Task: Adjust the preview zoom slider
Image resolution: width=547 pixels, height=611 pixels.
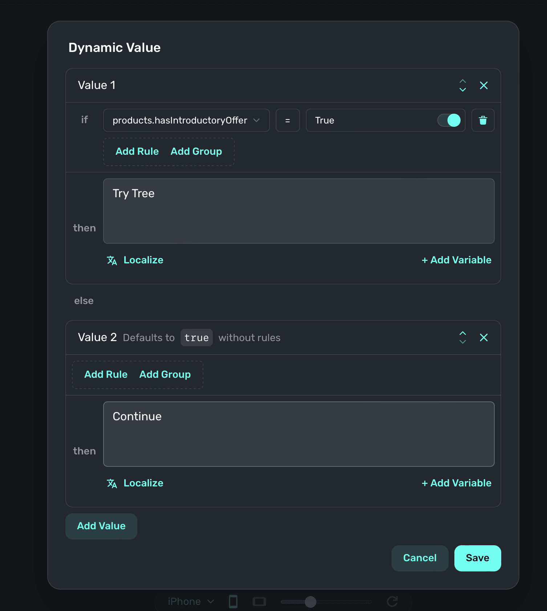Action: (311, 602)
